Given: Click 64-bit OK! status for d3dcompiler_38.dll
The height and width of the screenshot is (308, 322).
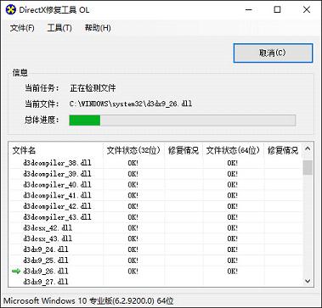Looking at the screenshot, I should click(233, 163).
